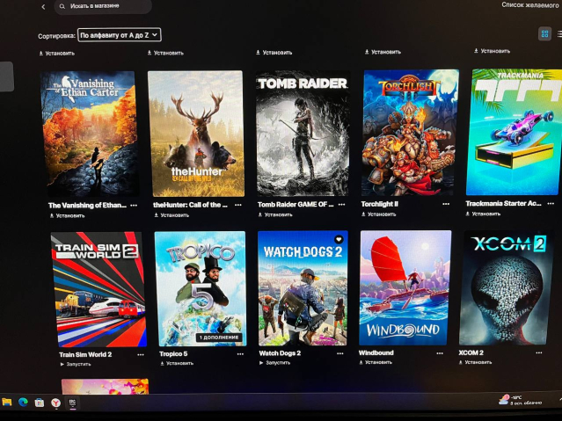The image size is (562, 421).
Task: Open three-dots menu for Trackmania Starter Access
Action: (x=551, y=204)
